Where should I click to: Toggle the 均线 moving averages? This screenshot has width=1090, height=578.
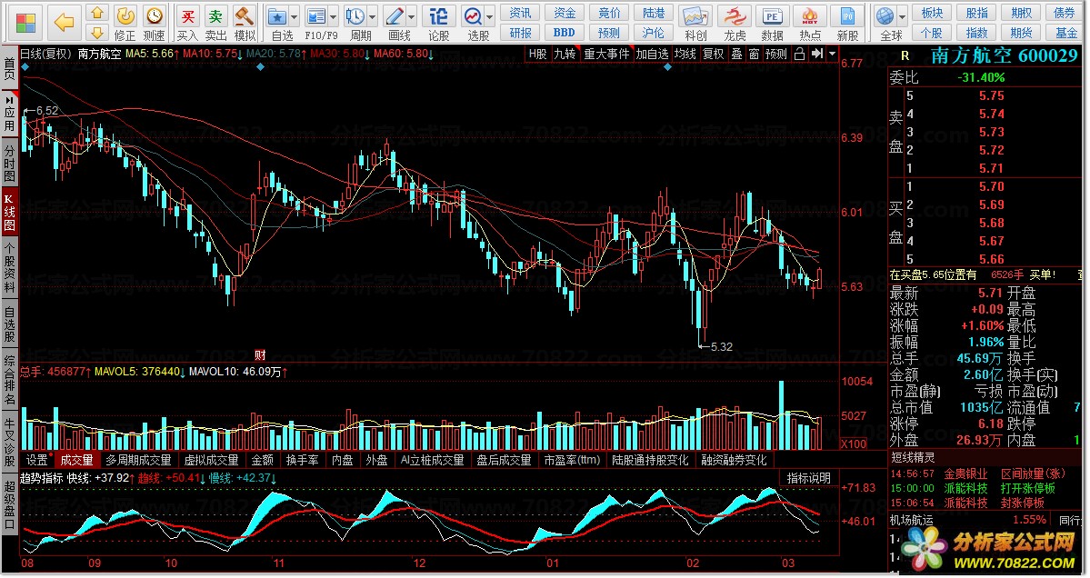[685, 54]
